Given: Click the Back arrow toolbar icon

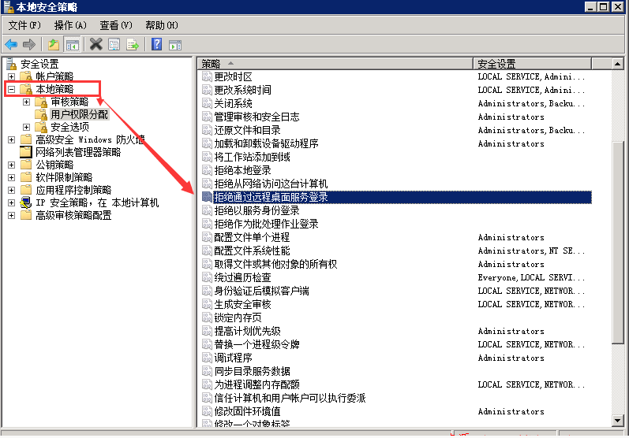Looking at the screenshot, I should click(11, 44).
